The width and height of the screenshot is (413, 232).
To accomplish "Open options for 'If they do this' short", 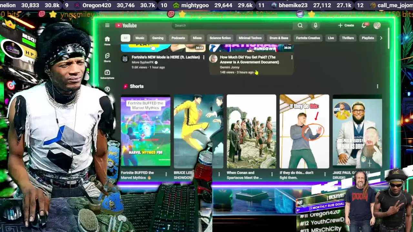I will point(325,174).
